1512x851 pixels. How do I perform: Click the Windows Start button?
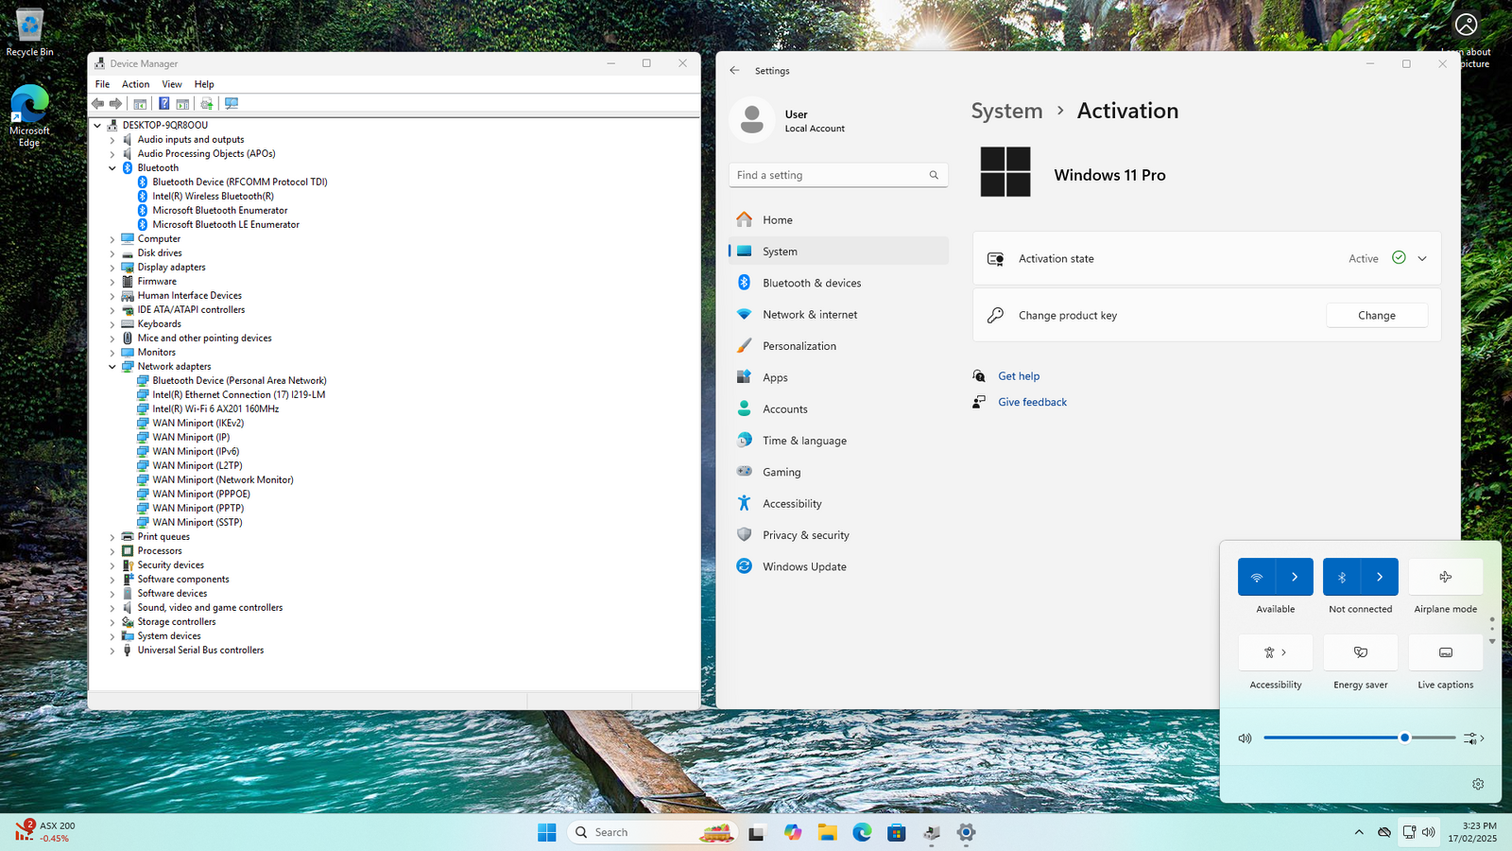(547, 832)
